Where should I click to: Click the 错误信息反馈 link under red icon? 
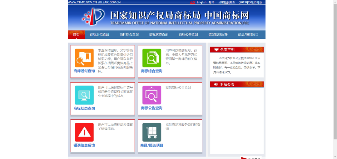(x=84, y=146)
